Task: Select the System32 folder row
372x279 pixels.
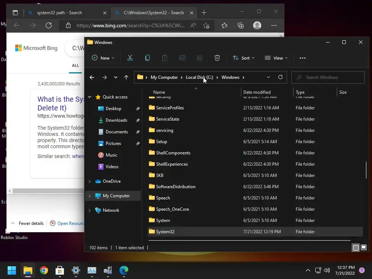Action: (255, 231)
